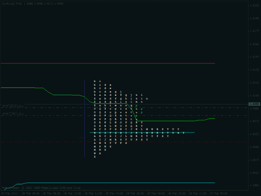This screenshot has width=261, height=196.
Task: Click the 1.4145 price scale label
Action: click(254, 57)
